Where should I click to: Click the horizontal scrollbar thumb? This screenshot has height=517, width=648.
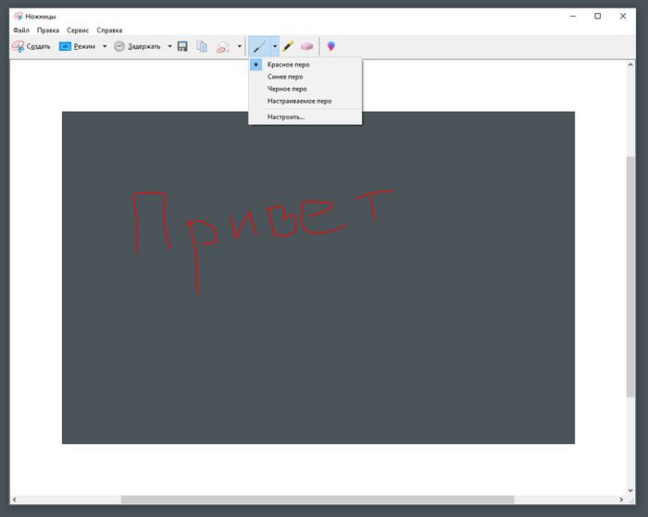tap(318, 499)
